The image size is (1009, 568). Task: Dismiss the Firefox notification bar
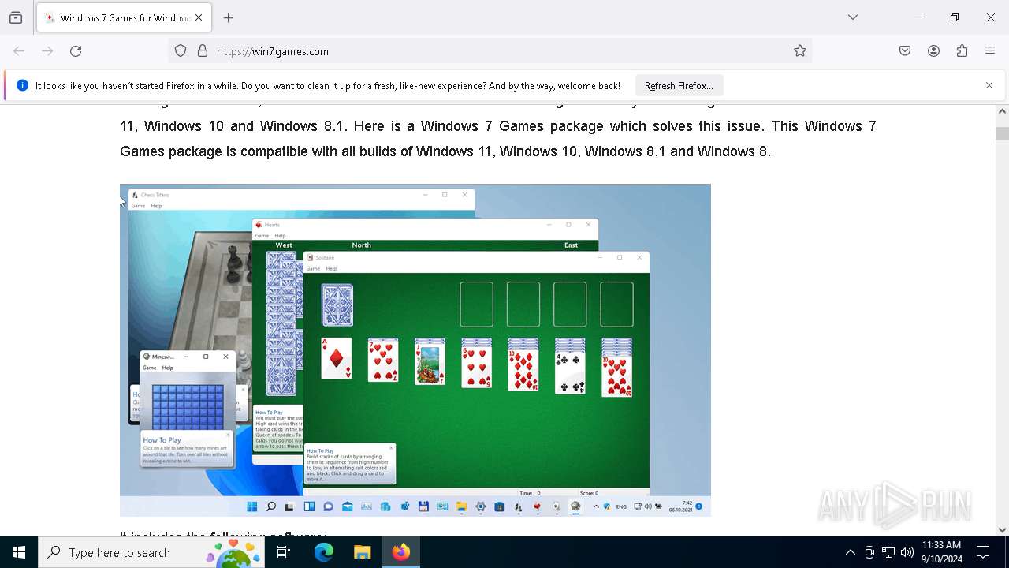(989, 85)
